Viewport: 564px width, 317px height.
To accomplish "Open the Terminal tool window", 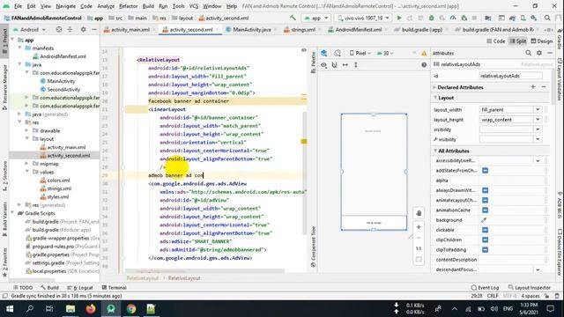I will tap(114, 288).
